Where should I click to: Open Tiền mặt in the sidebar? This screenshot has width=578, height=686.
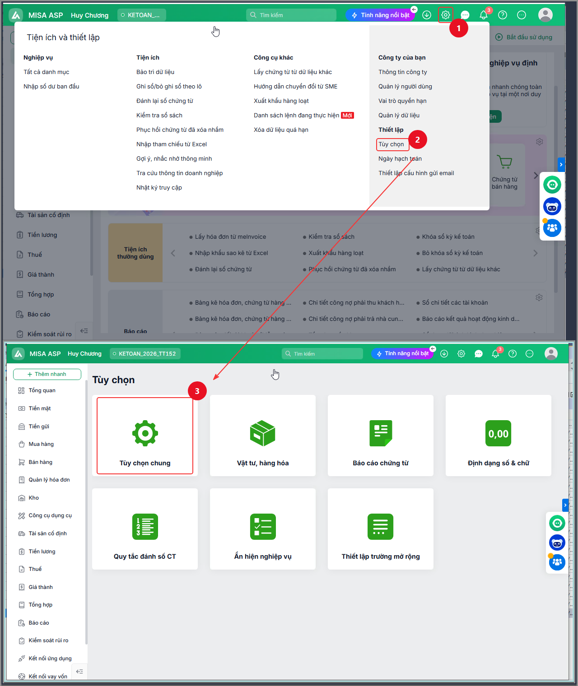40,408
